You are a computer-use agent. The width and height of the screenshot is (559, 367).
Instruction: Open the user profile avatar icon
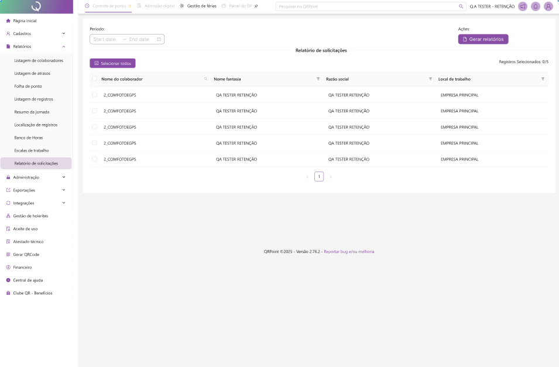pyautogui.click(x=548, y=6)
